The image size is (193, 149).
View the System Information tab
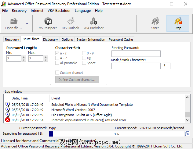(x=91, y=40)
